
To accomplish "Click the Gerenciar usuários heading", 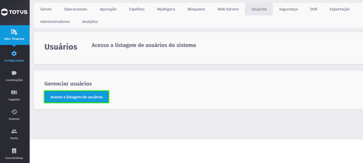I will tap(68, 84).
